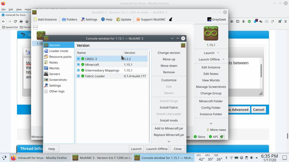
Task: Toggle the LWJGL 3 checkbox
Action: click(79, 59)
